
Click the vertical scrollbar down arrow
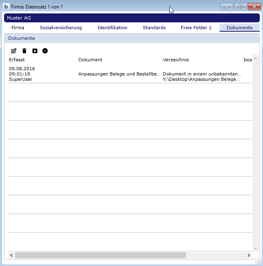click(x=255, y=248)
